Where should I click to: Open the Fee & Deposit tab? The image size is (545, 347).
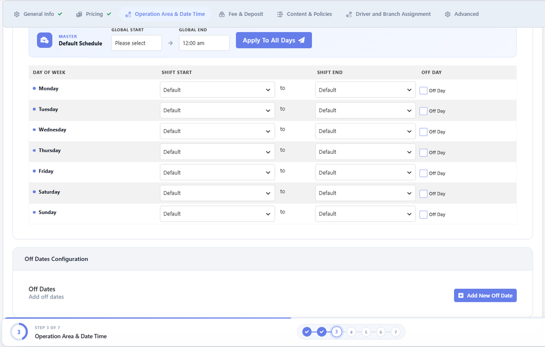(x=241, y=14)
